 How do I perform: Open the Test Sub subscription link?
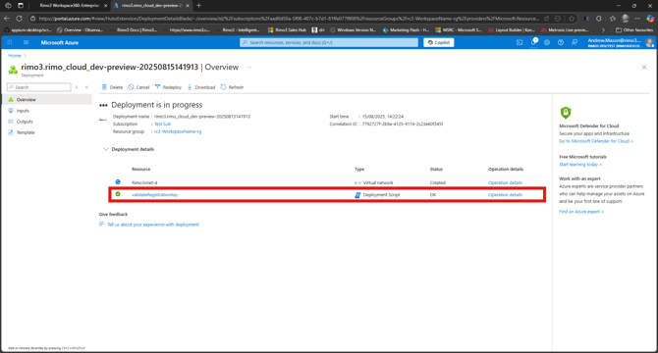pyautogui.click(x=162, y=124)
